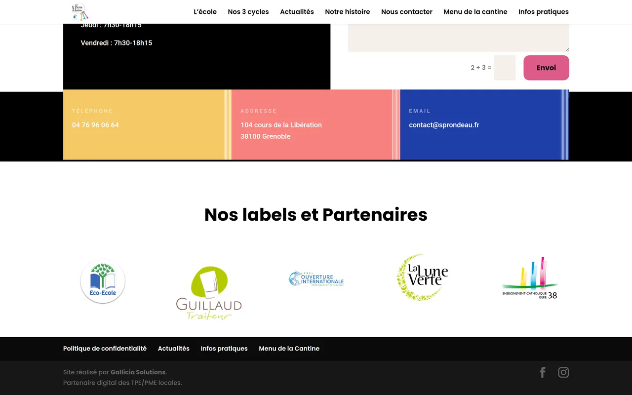Image resolution: width=632 pixels, height=395 pixels.
Task: Click the captcha answer field
Action: point(505,68)
